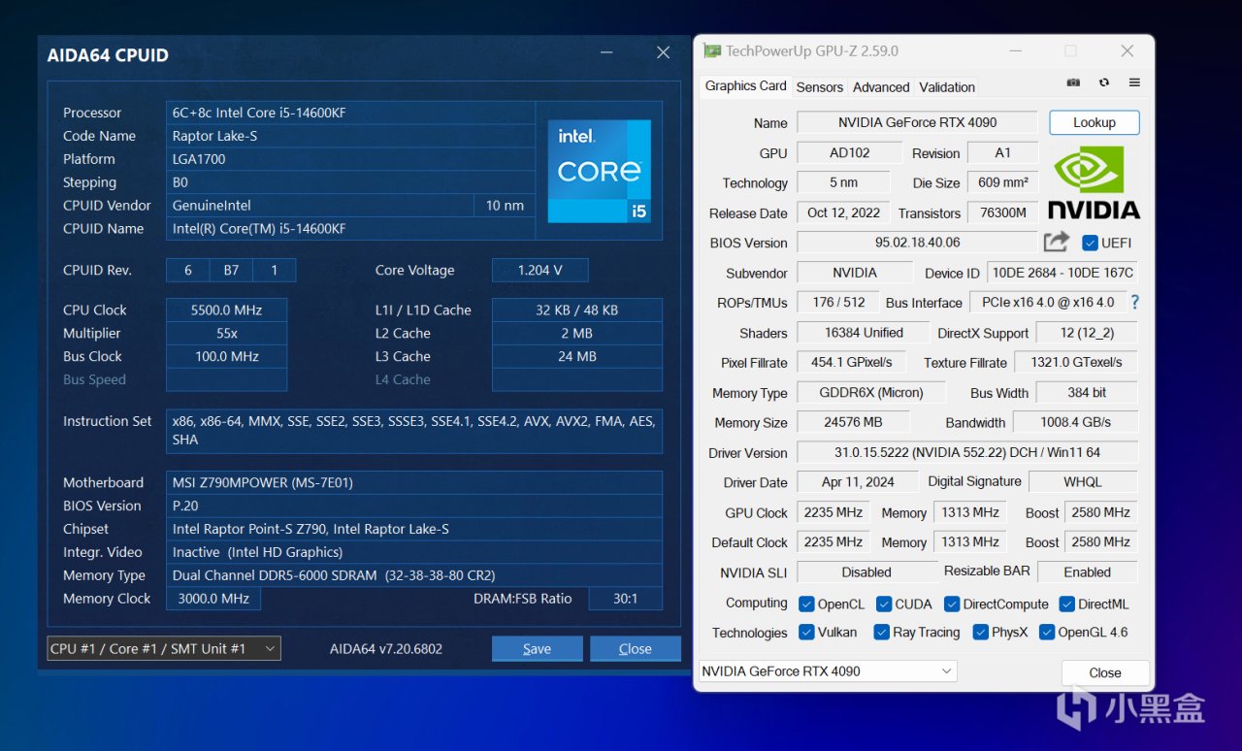Image resolution: width=1242 pixels, height=751 pixels.
Task: Minimize the AIDA64 CPUID window
Action: tap(606, 52)
